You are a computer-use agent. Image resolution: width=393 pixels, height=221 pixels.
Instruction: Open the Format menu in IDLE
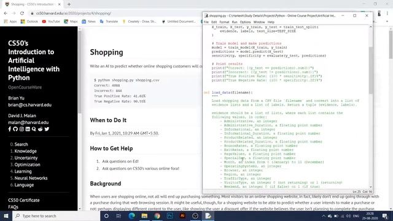tap(224, 22)
